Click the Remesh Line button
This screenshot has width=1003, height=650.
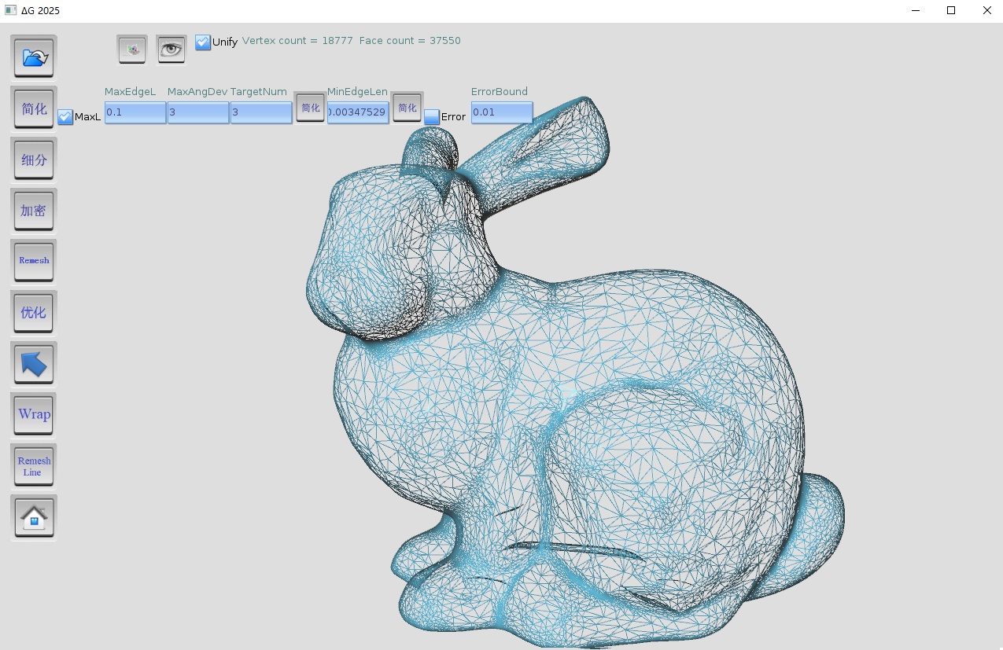click(34, 466)
